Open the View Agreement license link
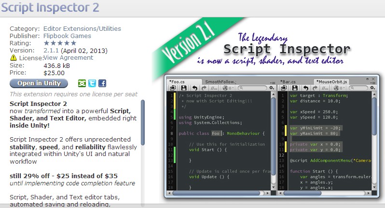Image resolution: width=385 pixels, height=208 pixels. 68,58
